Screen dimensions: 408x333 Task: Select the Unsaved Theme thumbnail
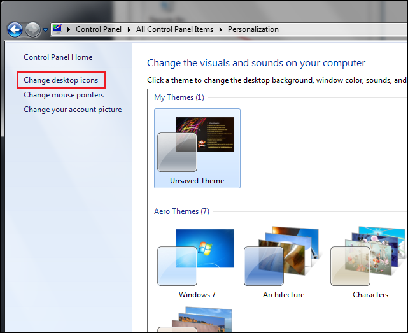point(197,148)
